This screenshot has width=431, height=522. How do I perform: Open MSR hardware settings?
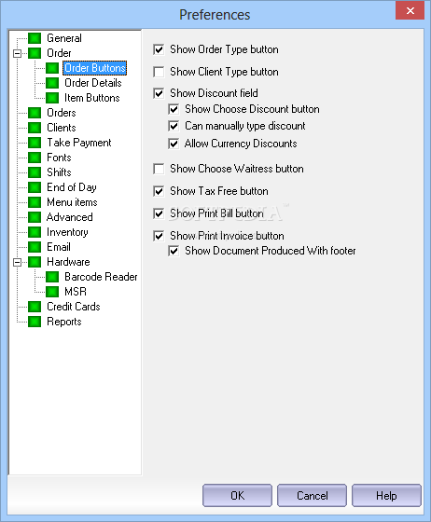click(76, 292)
